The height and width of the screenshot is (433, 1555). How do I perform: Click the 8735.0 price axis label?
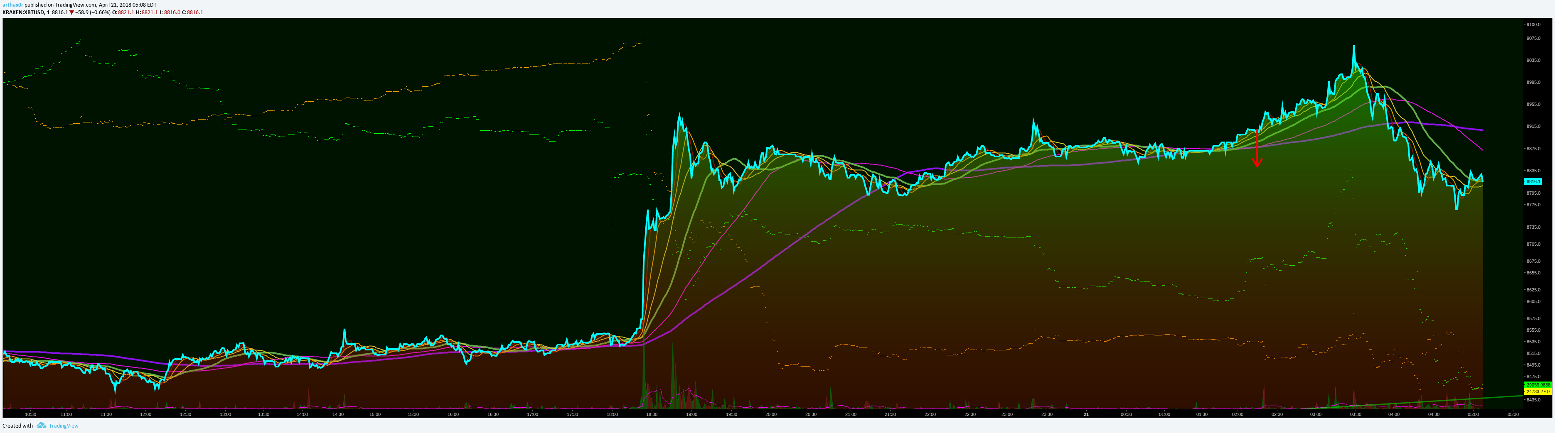click(x=1533, y=228)
